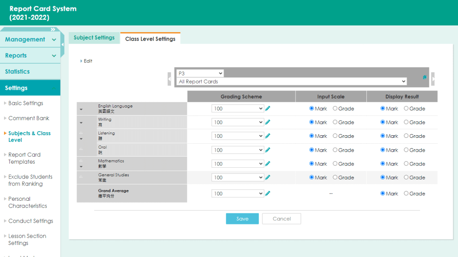Open the Oral grading scheme dropdown

tap(237, 150)
